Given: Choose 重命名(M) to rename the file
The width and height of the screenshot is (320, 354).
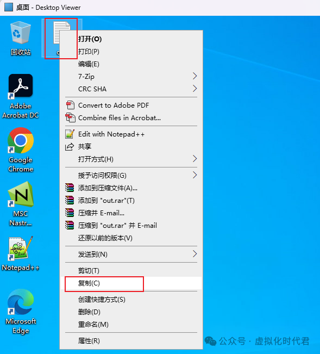Looking at the screenshot, I should pyautogui.click(x=131, y=325).
